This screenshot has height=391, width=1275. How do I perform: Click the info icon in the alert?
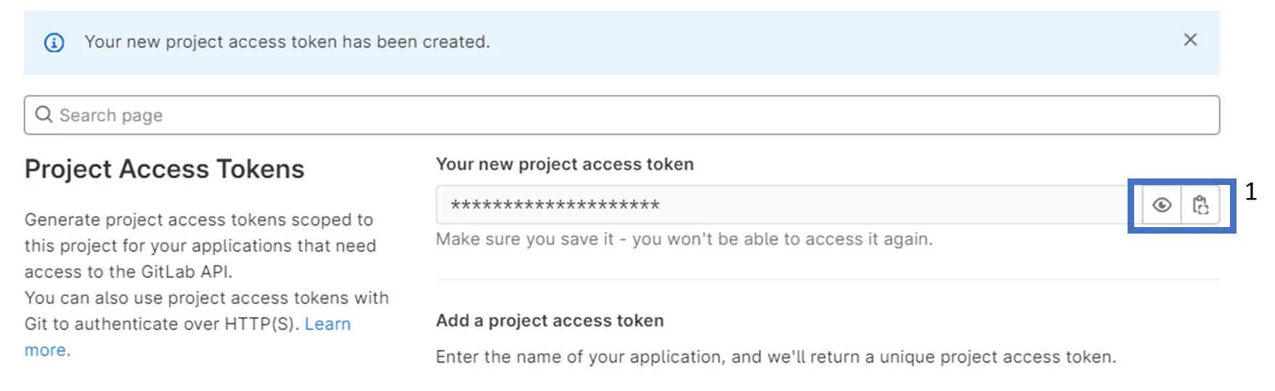(x=54, y=43)
